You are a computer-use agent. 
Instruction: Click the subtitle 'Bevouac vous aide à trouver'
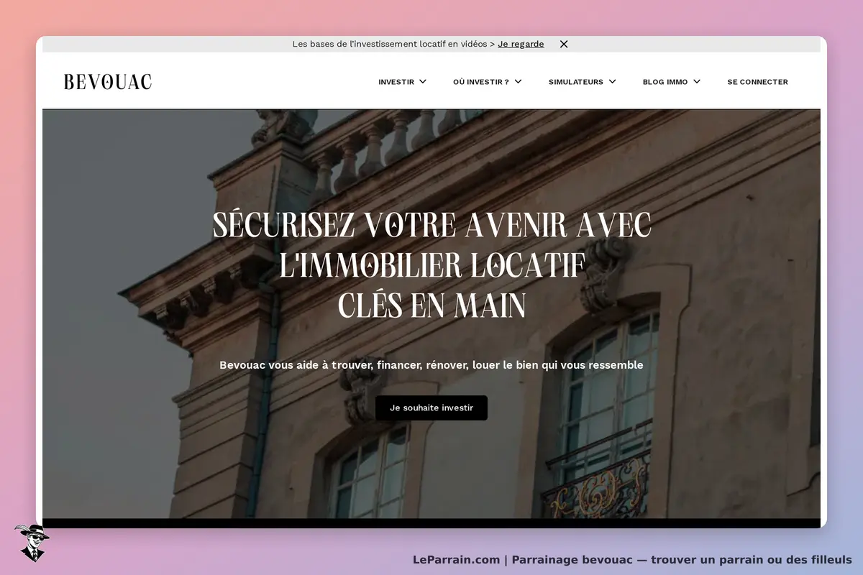294,365
